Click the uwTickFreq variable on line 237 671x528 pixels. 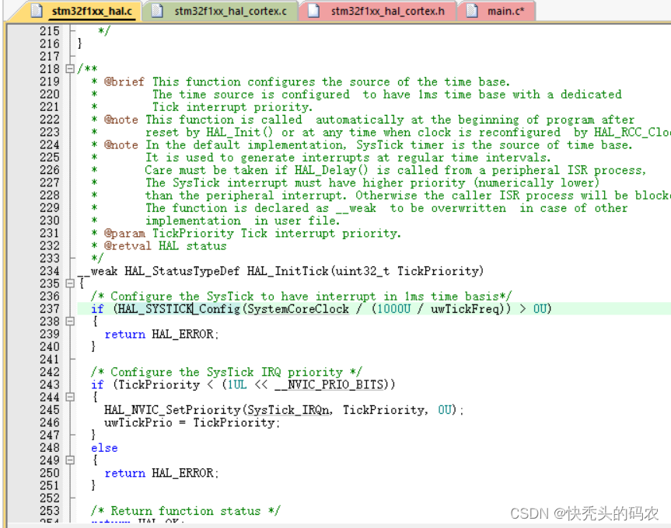point(463,308)
